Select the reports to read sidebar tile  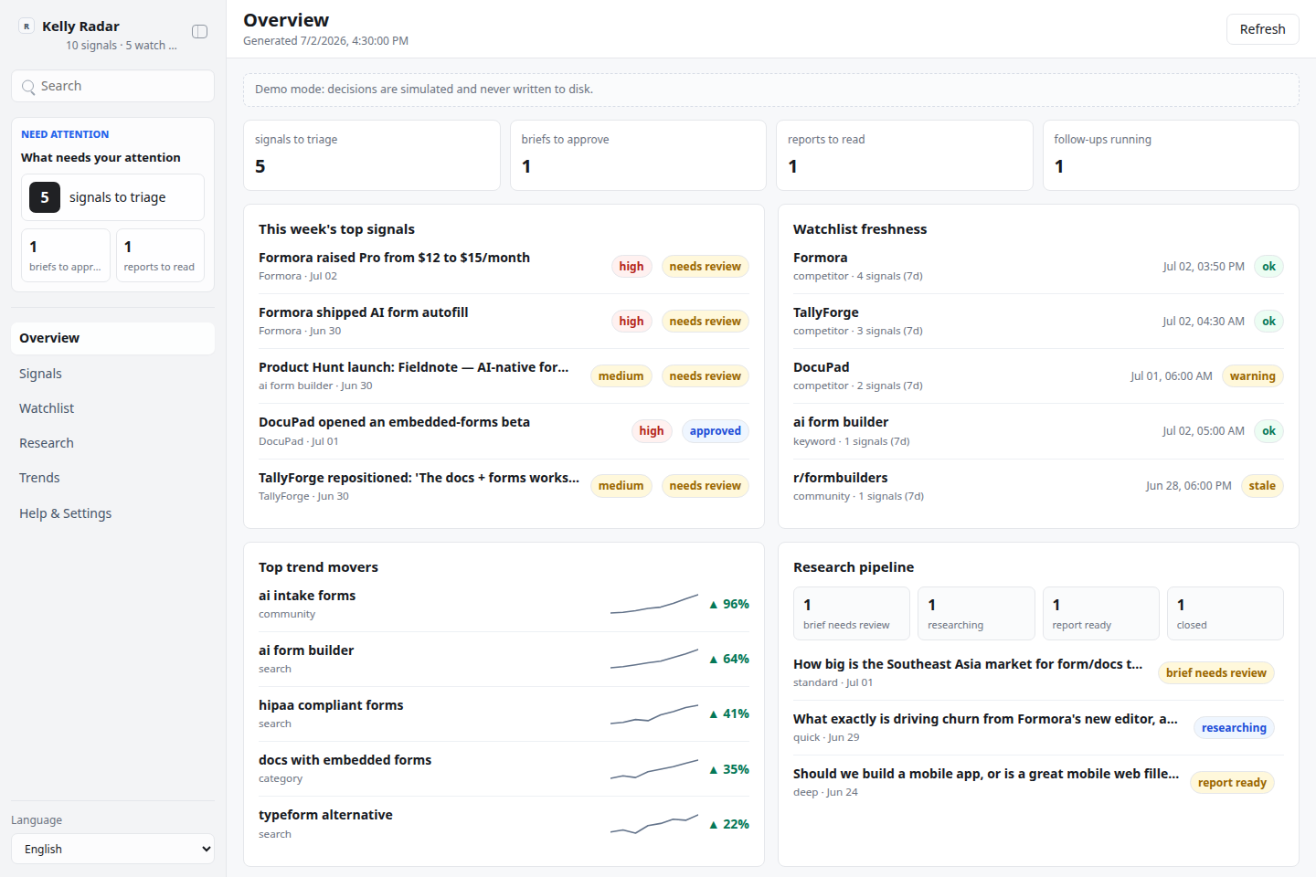160,255
